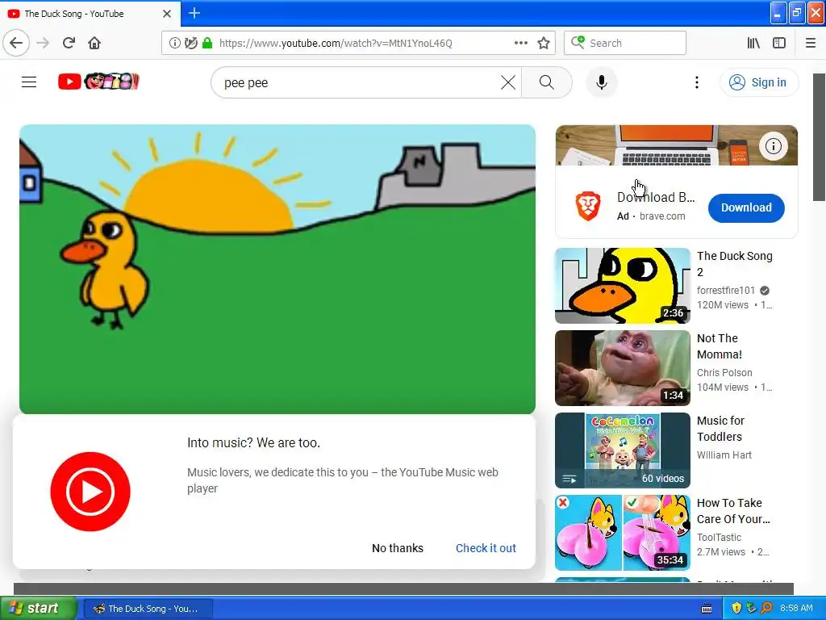Viewport: 826px width, 620px height.
Task: Click the YouTube Music red play logo
Action: pos(90,492)
